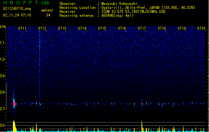Click the 0716 time marker
Viewport: 209px width, 132px height.
click(122, 28)
